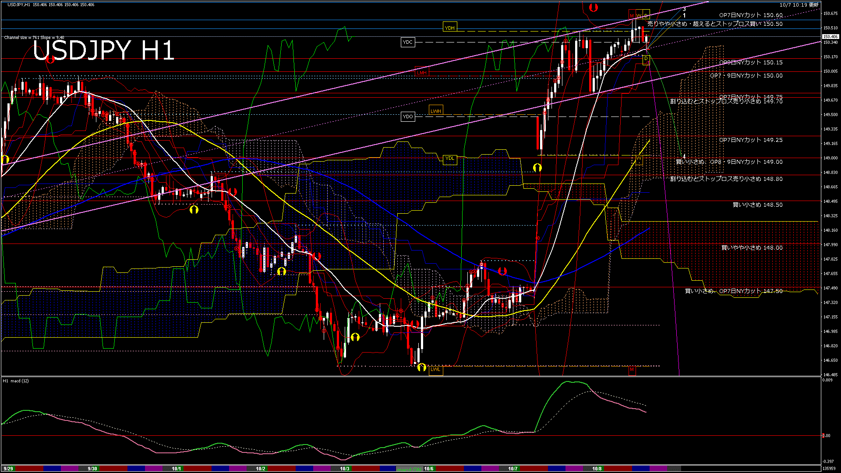This screenshot has height=473, width=841.
Task: Click the "買い小さめ 148.50" annotation
Action: click(757, 205)
